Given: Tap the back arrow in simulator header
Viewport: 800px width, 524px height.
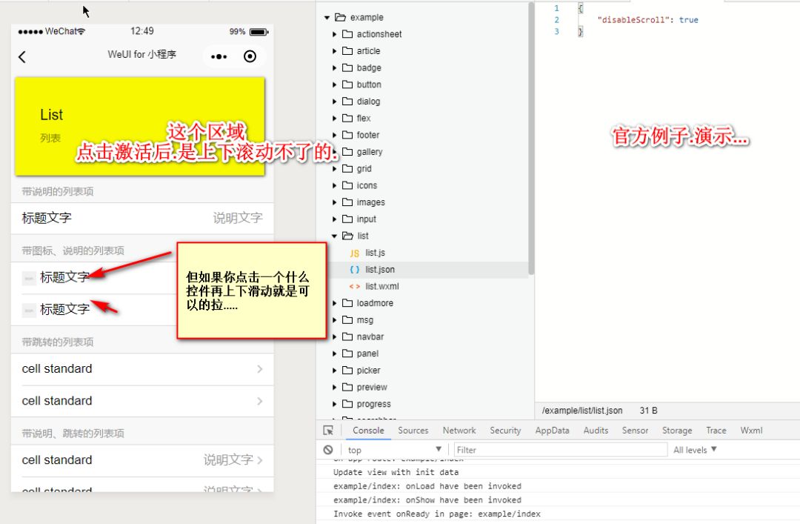Looking at the screenshot, I should [x=22, y=56].
